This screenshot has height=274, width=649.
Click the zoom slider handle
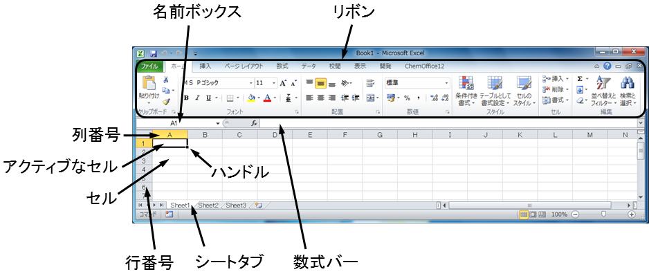tap(603, 214)
